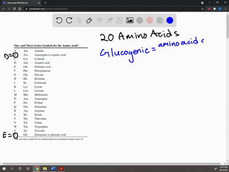Open a new browser tab

point(45,3)
